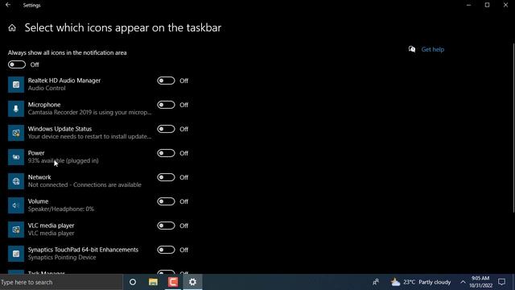Click the Get help chat icon
This screenshot has height=290, width=515.
(412, 49)
